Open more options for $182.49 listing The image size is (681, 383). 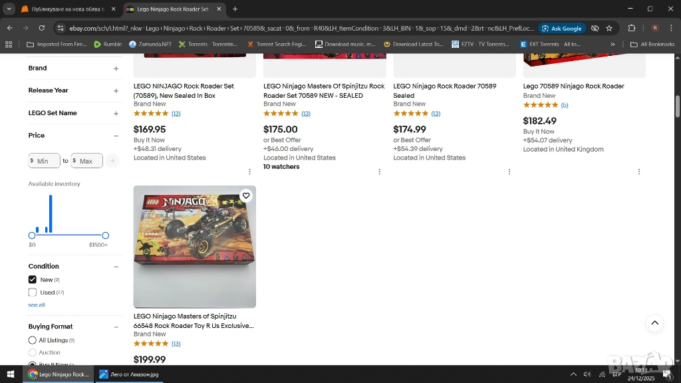pyautogui.click(x=639, y=172)
